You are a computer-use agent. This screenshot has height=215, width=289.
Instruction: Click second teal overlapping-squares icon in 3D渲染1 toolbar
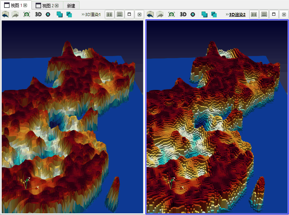(69, 14)
